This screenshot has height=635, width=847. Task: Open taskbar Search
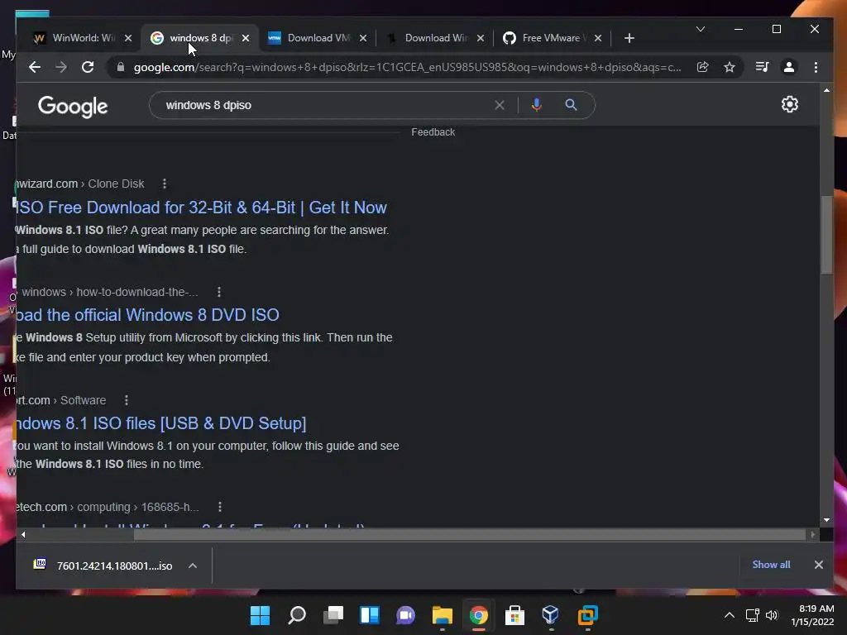[x=297, y=615]
